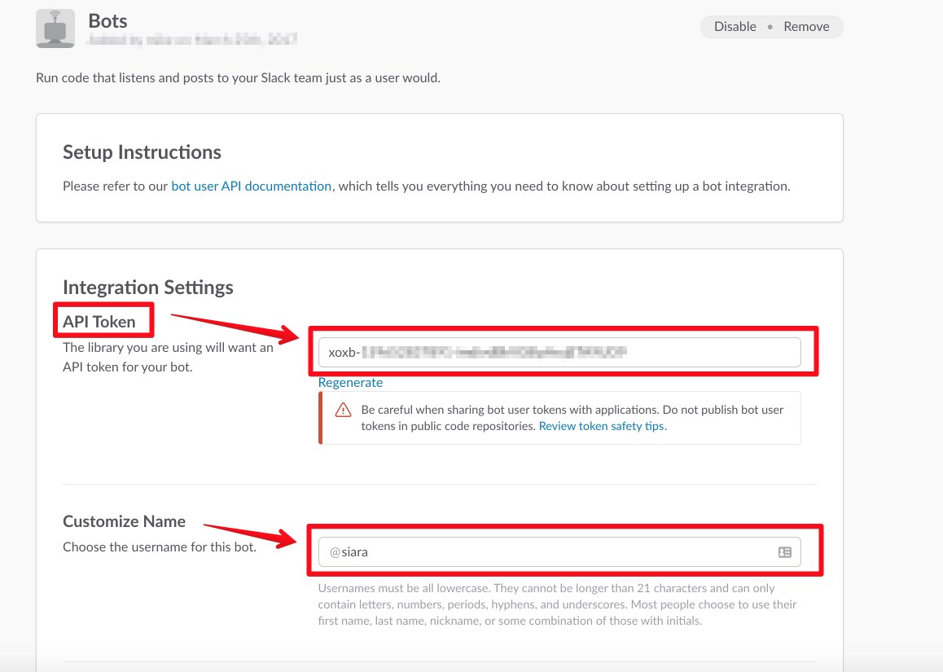Click 'Run code that listens and posts' description
This screenshot has height=672, width=943.
(238, 77)
